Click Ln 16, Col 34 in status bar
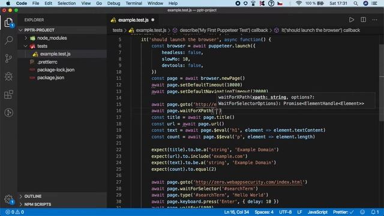384x216 pixels. coord(236,212)
